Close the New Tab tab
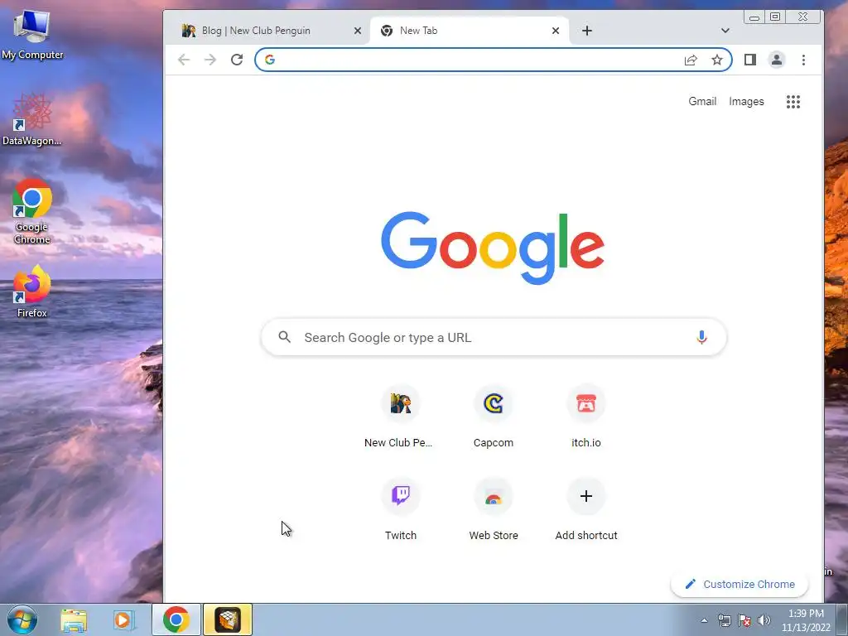Image resolution: width=848 pixels, height=636 pixels. pyautogui.click(x=556, y=31)
